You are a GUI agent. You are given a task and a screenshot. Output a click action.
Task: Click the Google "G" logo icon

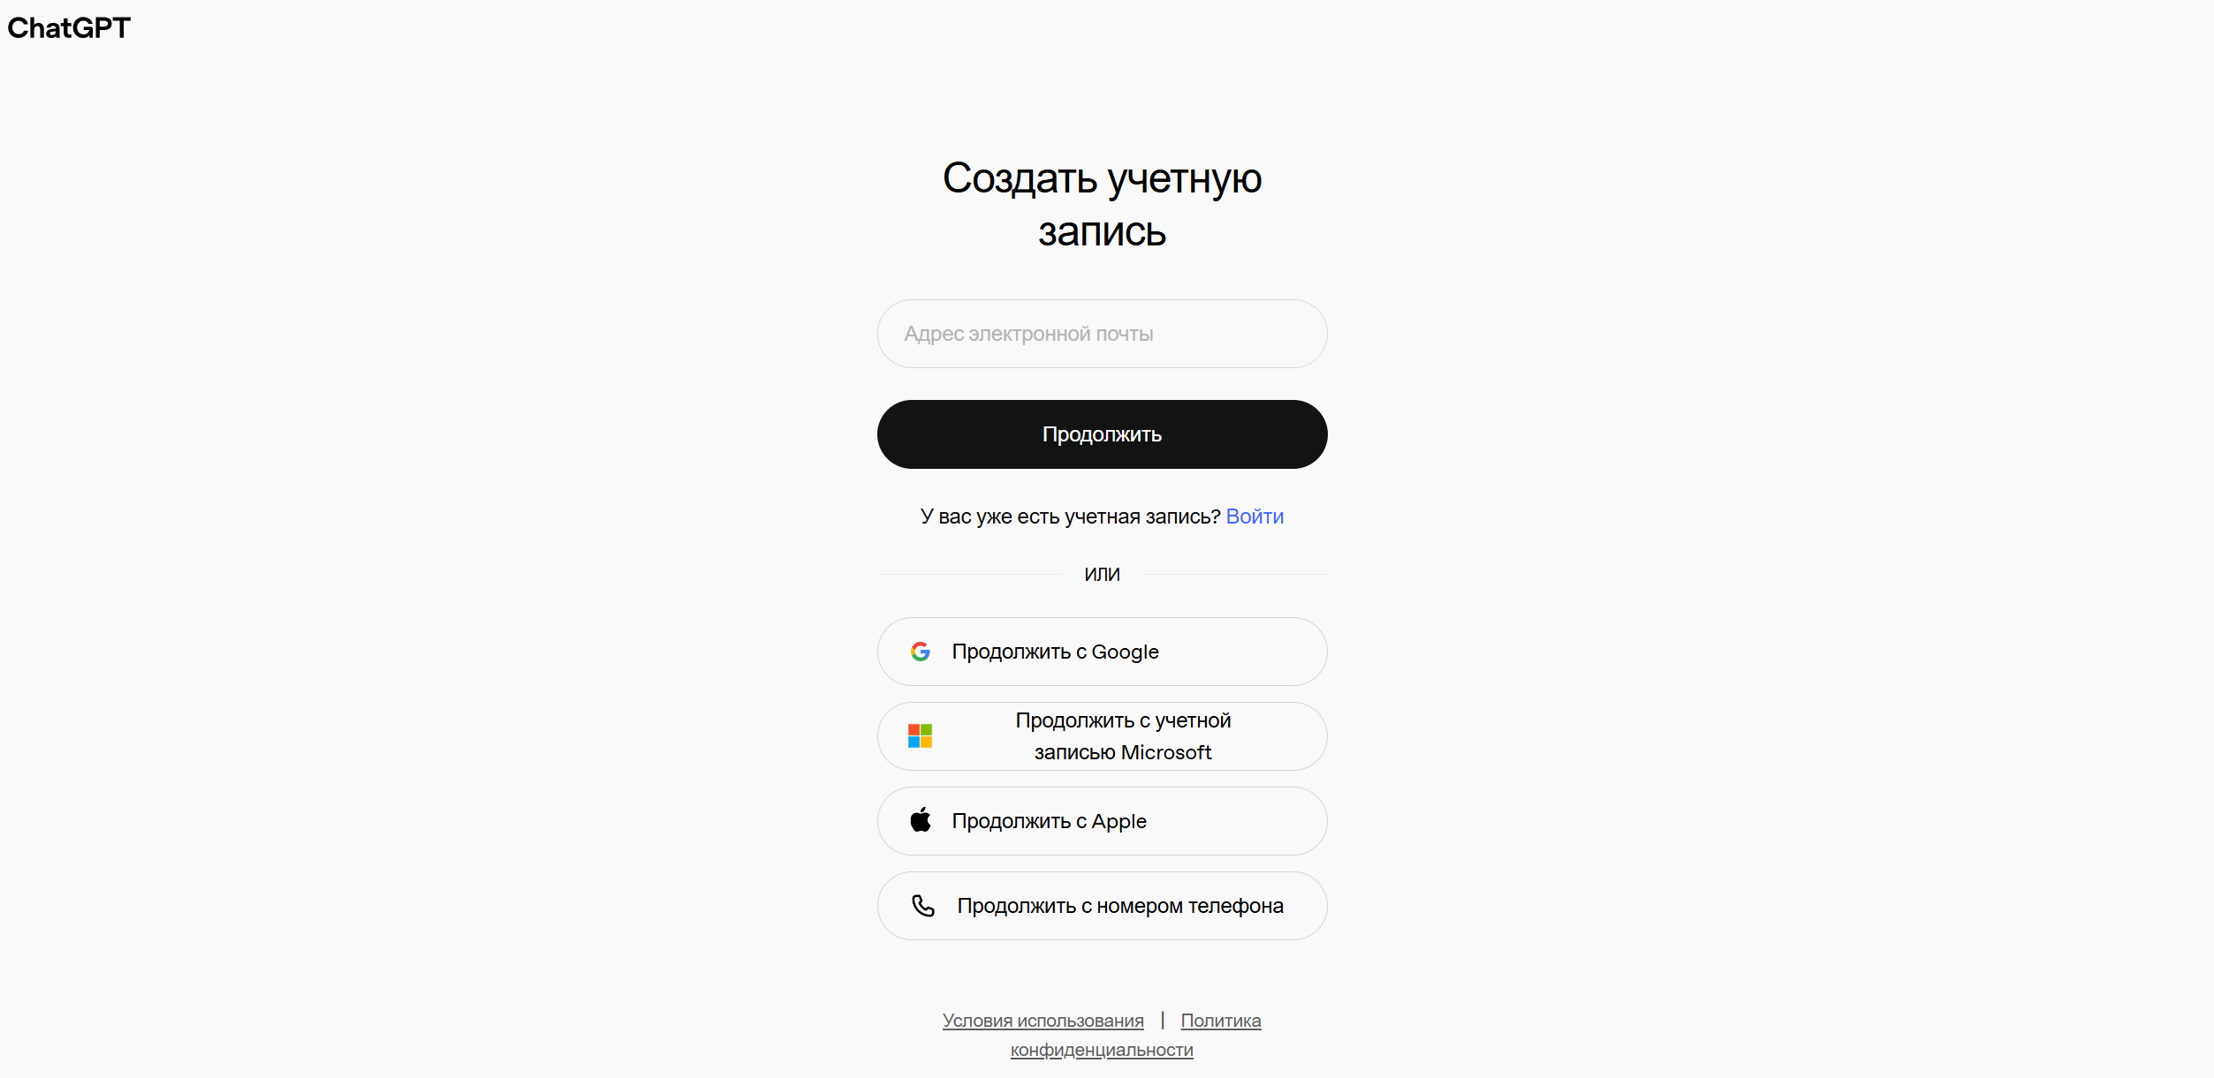pos(921,652)
